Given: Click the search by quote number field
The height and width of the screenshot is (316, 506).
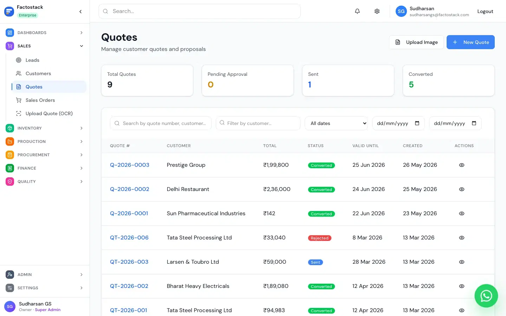Looking at the screenshot, I should click(161, 123).
